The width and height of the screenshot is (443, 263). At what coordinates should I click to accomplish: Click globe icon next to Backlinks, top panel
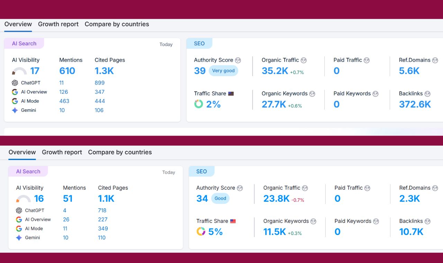pos(427,94)
